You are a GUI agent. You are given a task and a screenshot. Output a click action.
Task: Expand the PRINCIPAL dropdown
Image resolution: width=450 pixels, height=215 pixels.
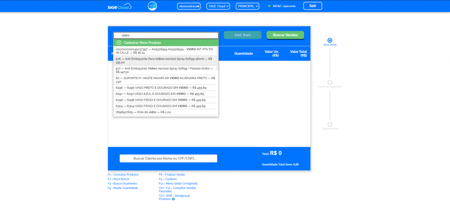[x=247, y=6]
